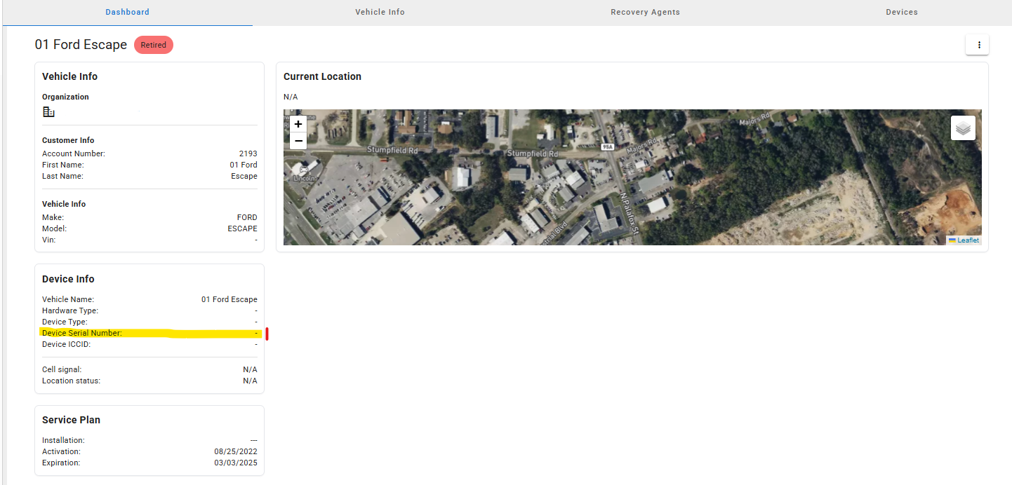Screen dimensions: 1012x485
Task: Open the Vehicle Info tab
Action: [380, 12]
